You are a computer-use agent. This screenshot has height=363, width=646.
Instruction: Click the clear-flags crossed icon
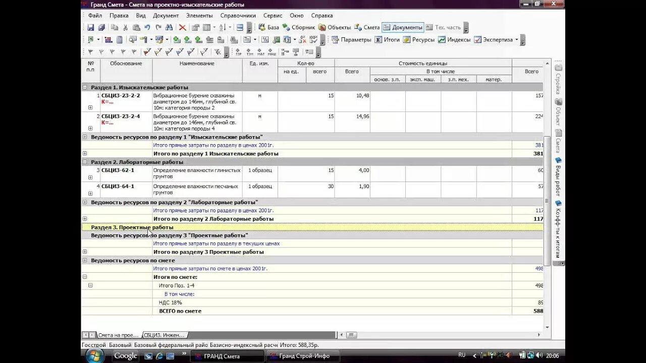click(x=218, y=51)
